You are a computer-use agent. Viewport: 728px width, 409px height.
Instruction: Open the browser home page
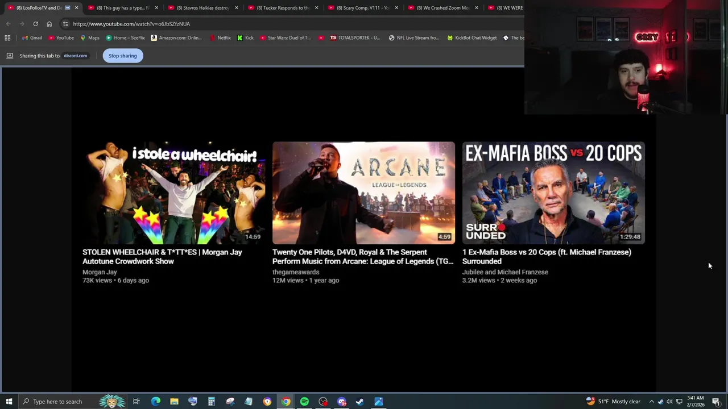click(49, 24)
